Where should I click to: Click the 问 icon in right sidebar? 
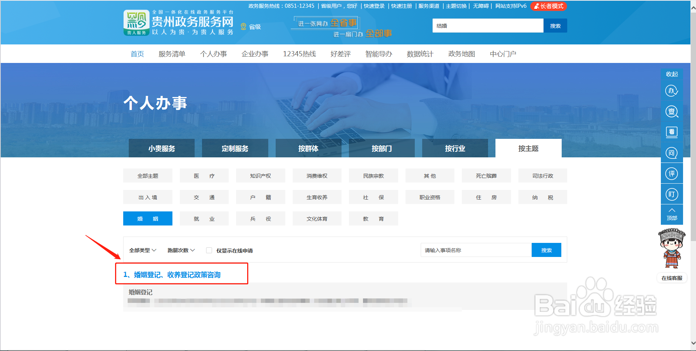pos(672,153)
